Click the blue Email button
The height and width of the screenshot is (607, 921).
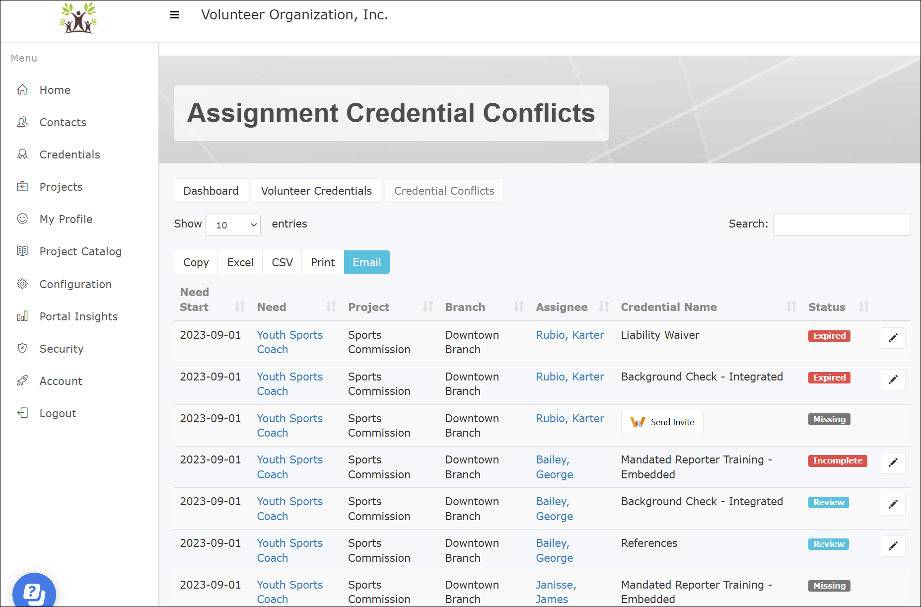(367, 262)
